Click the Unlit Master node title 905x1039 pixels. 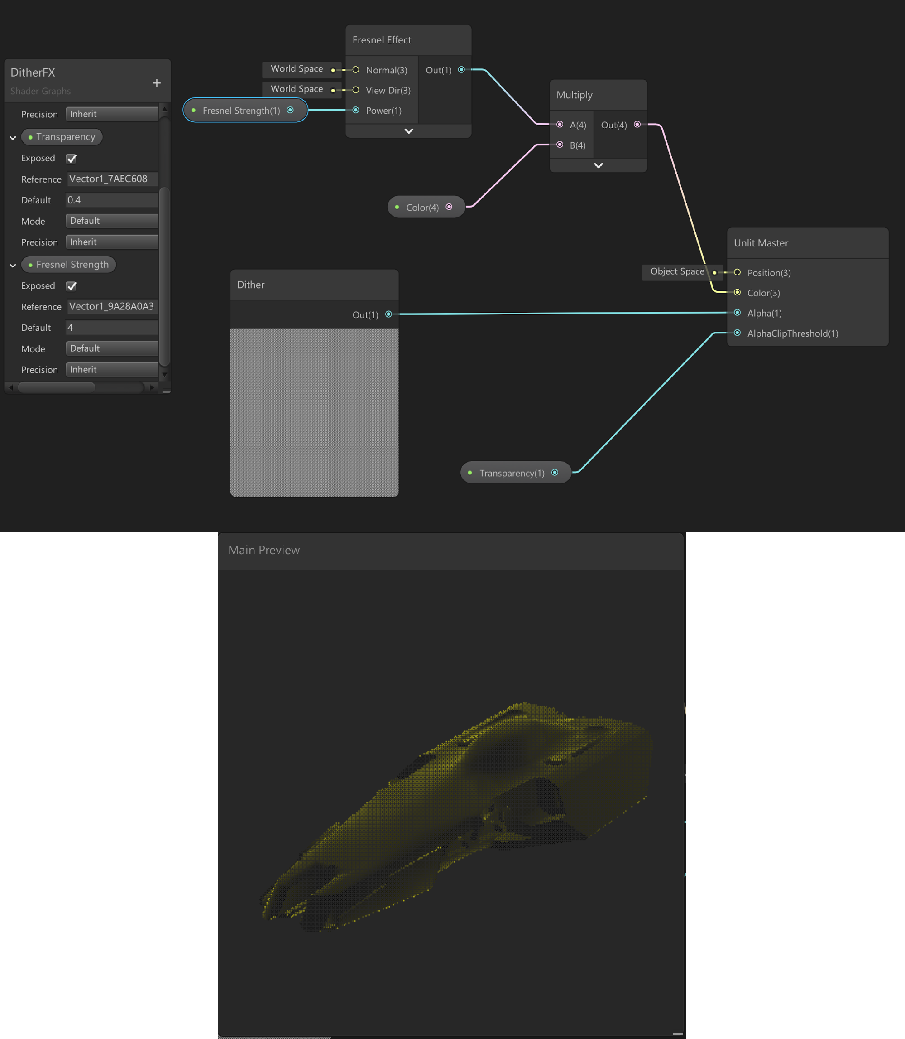[761, 243]
